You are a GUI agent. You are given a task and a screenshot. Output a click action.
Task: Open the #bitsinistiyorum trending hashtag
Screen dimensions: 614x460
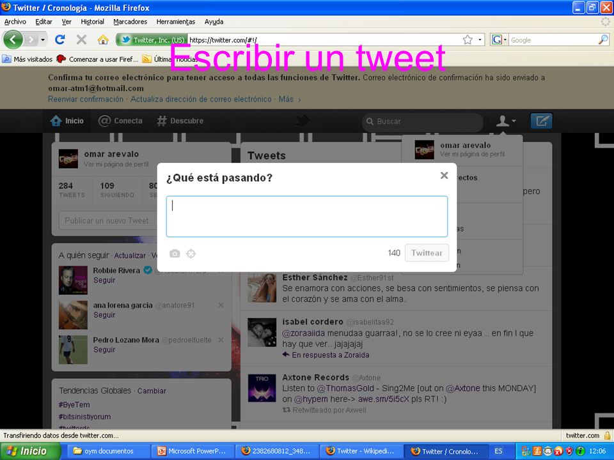[84, 417]
